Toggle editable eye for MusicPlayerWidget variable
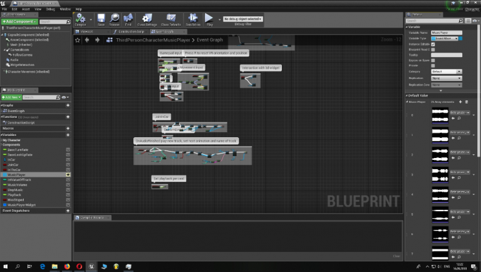The height and width of the screenshot is (272, 481). pos(68,205)
